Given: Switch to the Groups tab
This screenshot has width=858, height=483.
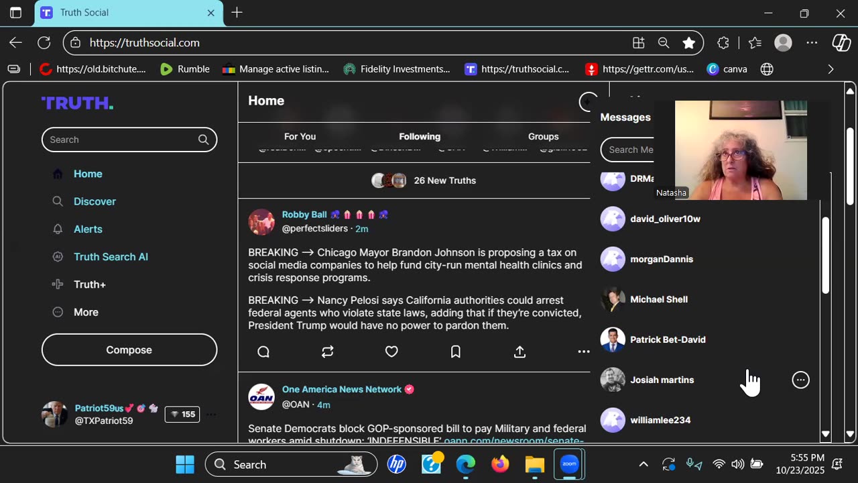Looking at the screenshot, I should click(543, 136).
